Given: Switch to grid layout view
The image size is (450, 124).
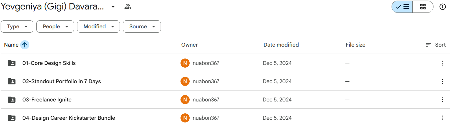Looking at the screenshot, I should click(423, 7).
